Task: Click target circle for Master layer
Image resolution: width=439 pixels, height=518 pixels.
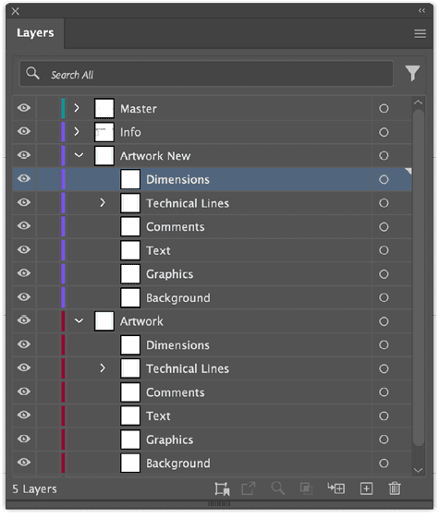Action: point(384,108)
